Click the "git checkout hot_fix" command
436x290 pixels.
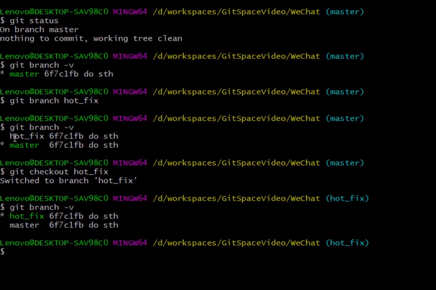tap(59, 172)
